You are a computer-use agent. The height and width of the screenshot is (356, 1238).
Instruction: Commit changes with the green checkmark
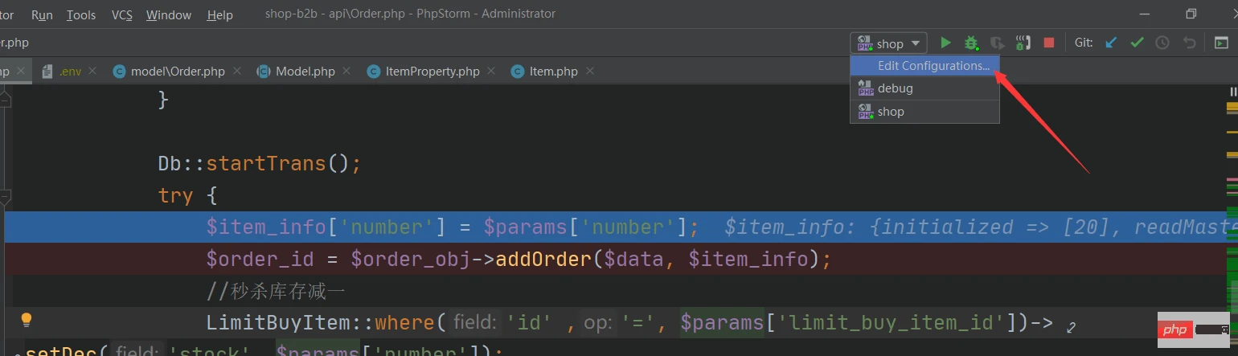click(1137, 43)
